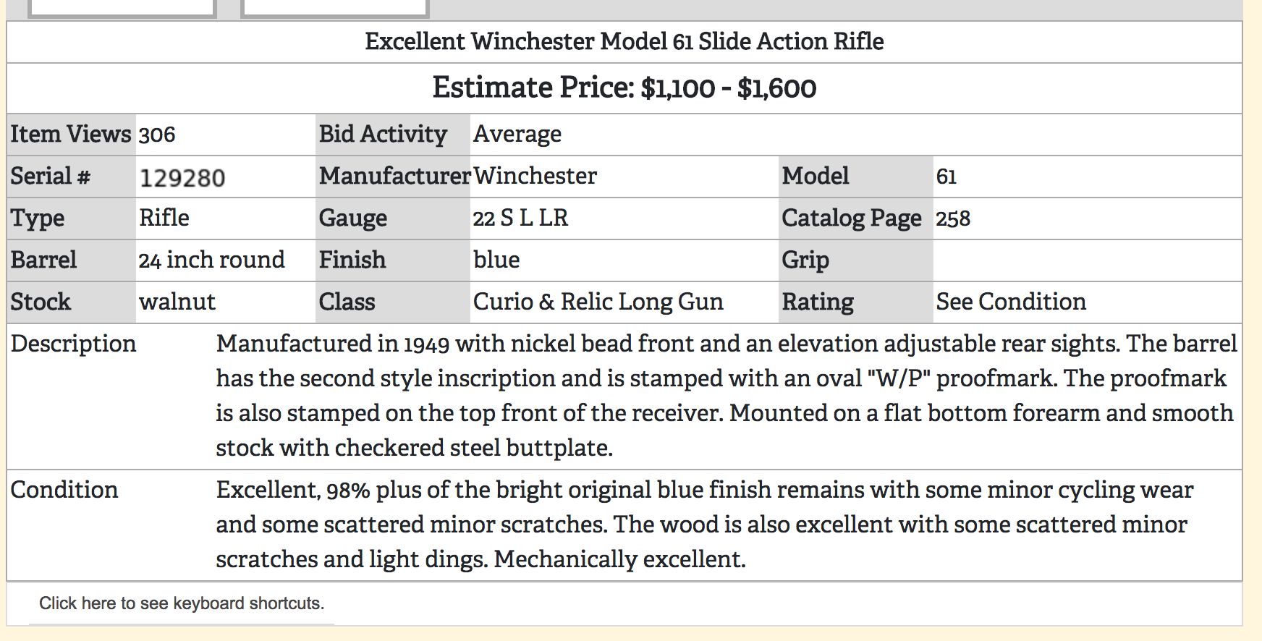Click the left thumbnail box at top
Viewport: 1262px width, 641px height.
pyautogui.click(x=122, y=8)
